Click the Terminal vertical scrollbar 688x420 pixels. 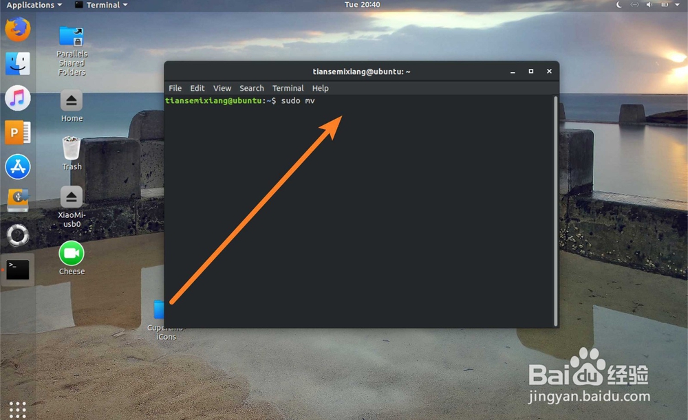[556, 211]
